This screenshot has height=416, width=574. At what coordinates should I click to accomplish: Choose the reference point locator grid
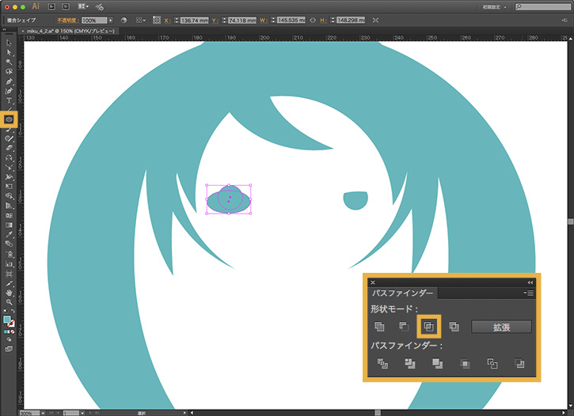point(157,20)
